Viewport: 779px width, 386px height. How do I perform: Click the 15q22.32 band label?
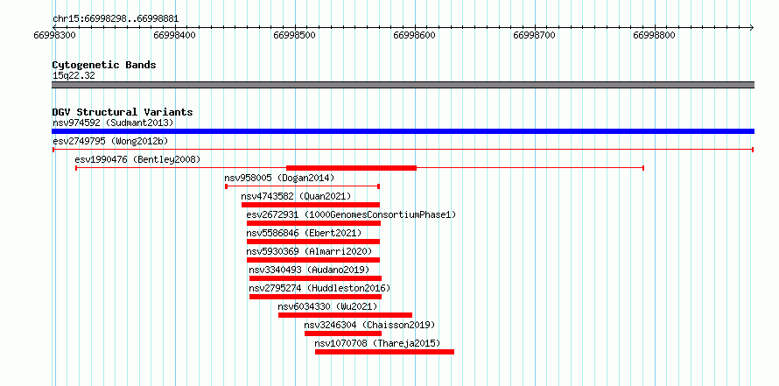[74, 76]
